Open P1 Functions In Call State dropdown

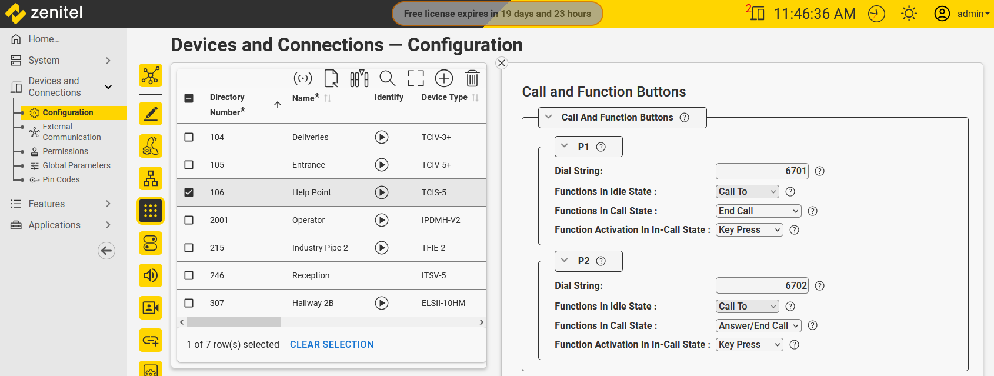pyautogui.click(x=758, y=211)
